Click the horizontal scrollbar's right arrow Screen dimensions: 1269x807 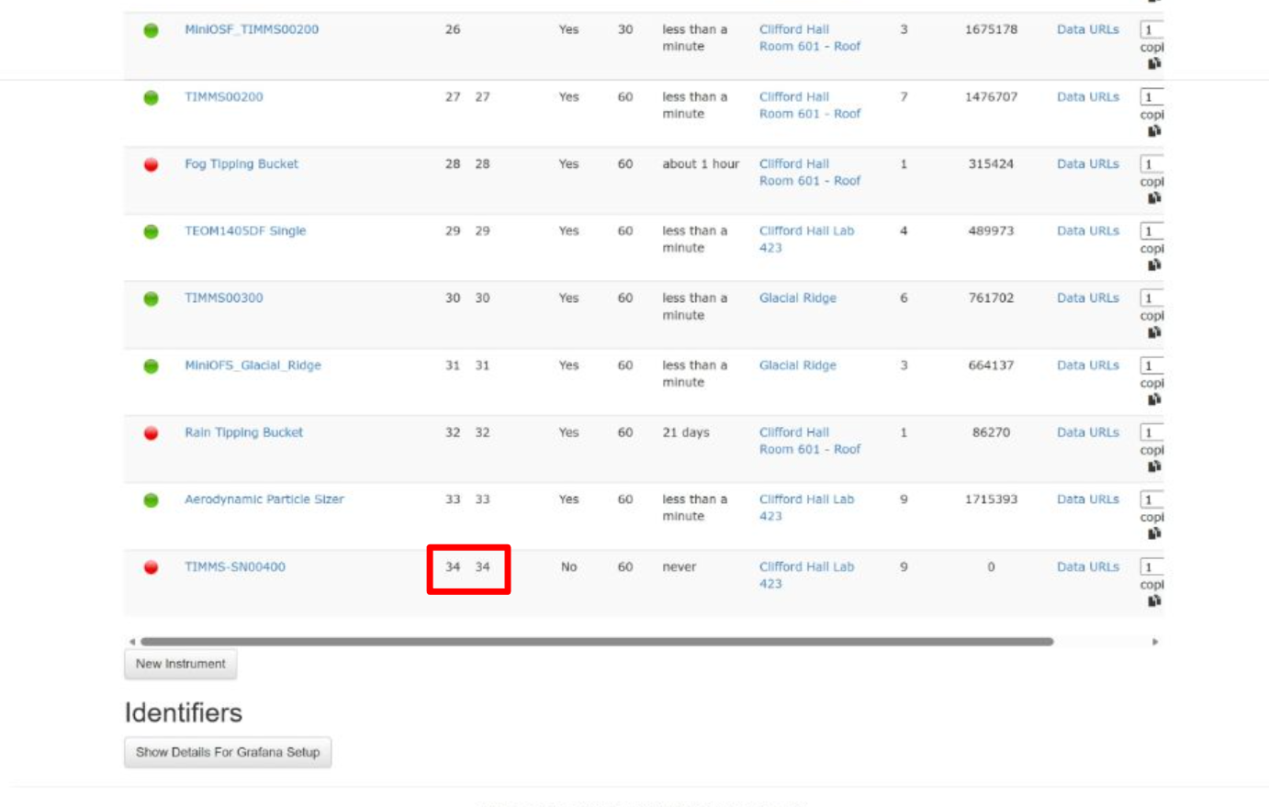point(1155,642)
